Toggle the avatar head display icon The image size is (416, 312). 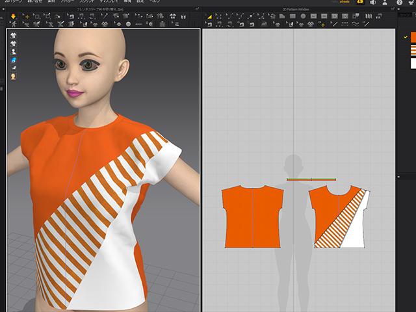click(x=13, y=77)
